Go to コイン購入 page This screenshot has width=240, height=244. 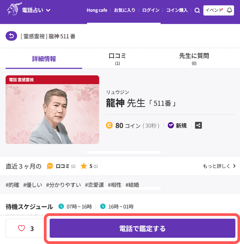pos(177,10)
